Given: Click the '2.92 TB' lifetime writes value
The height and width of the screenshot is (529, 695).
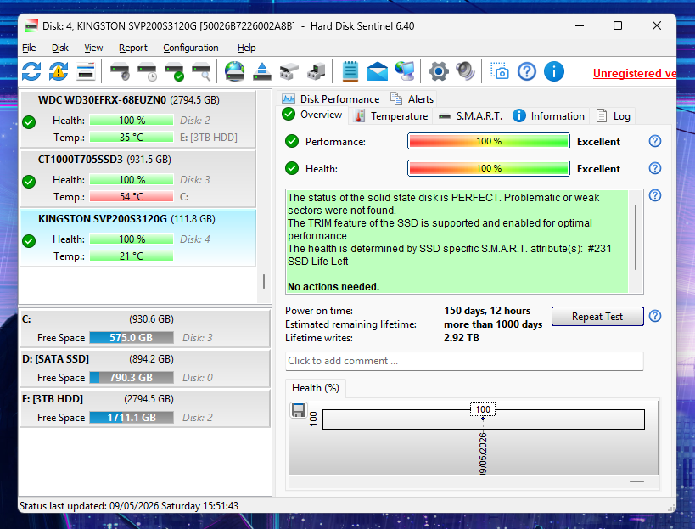Looking at the screenshot, I should tap(462, 338).
